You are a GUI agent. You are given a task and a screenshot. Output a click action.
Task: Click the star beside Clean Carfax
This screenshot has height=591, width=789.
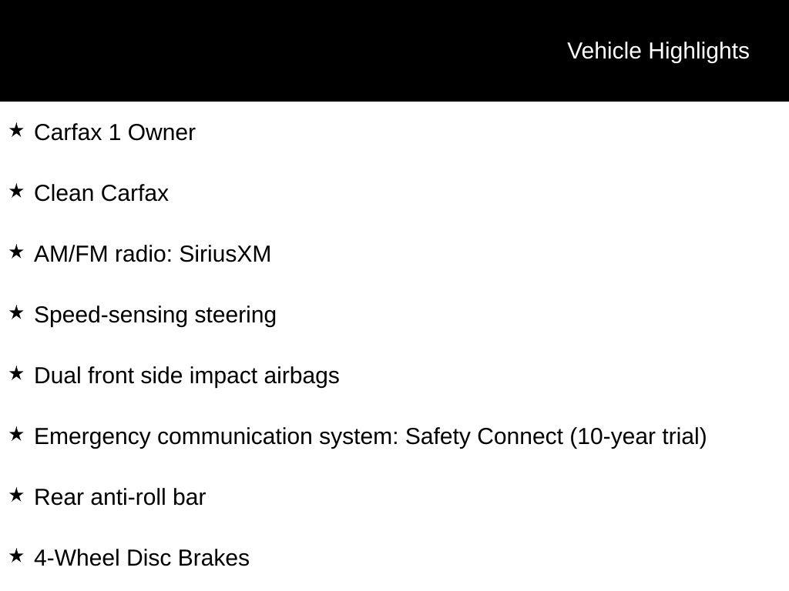point(17,192)
